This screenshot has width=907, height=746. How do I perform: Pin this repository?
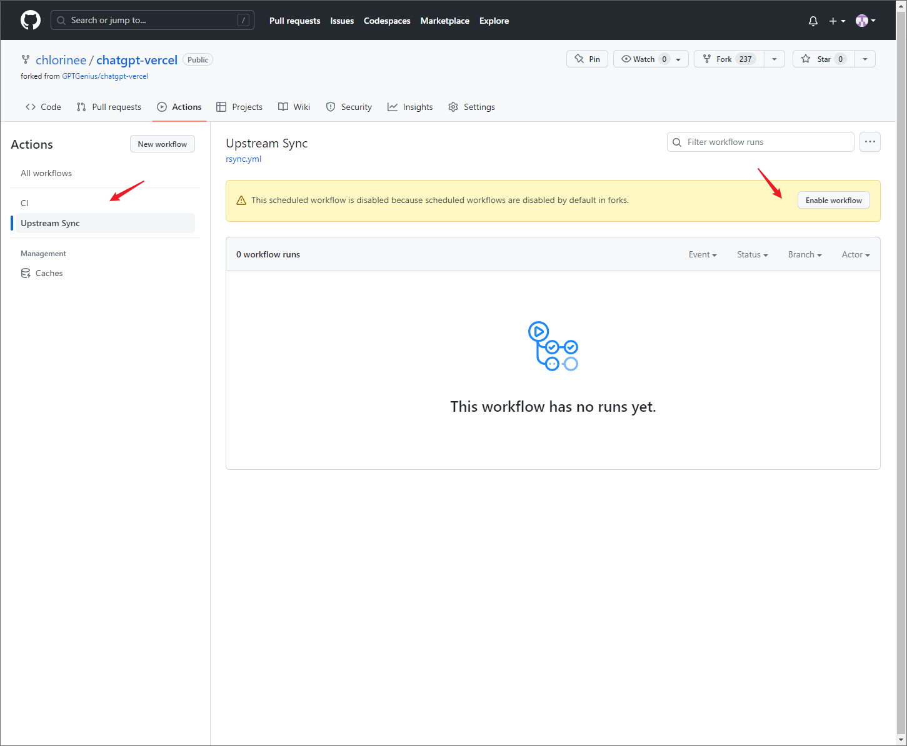587,59
